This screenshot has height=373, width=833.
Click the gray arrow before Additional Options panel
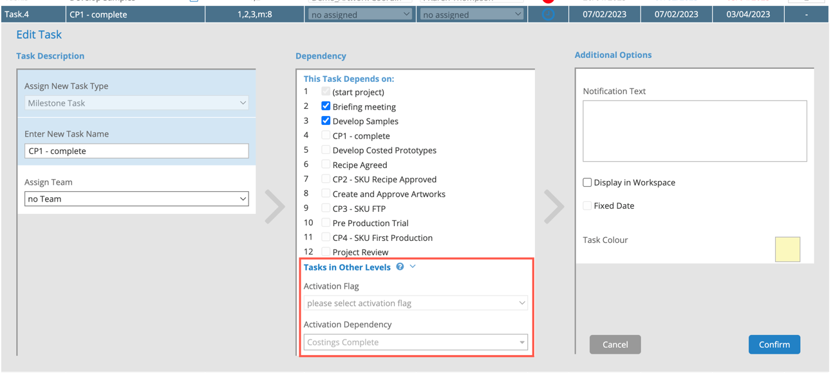tap(554, 205)
